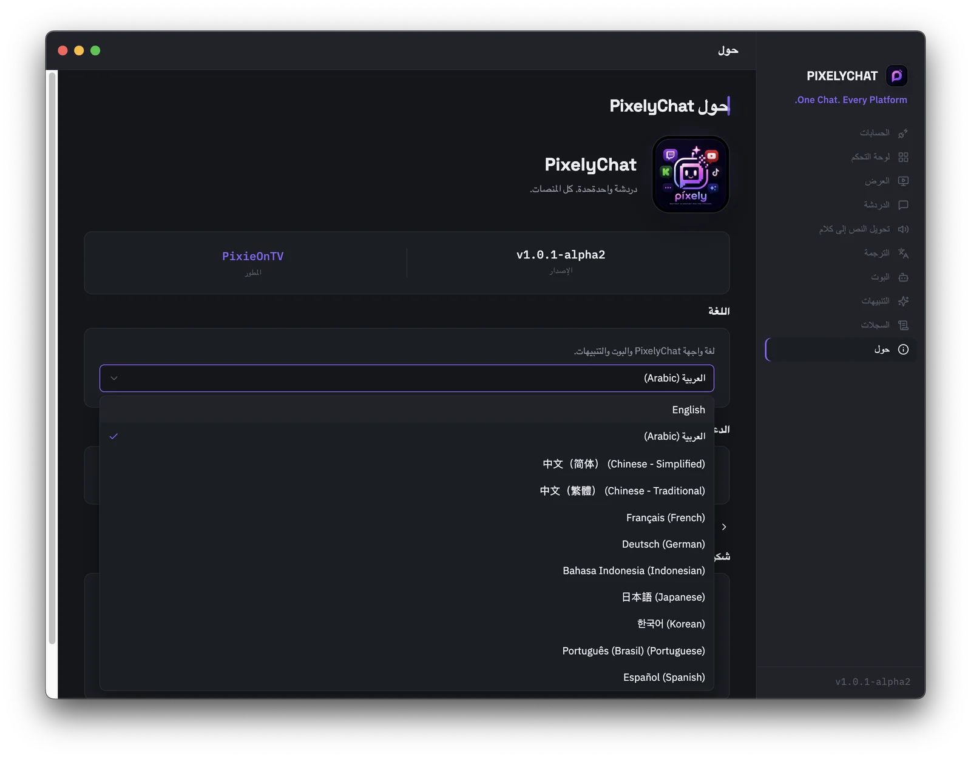Viewport: 971px width, 759px height.
Task: Go to البوت sidebar menu item
Action: click(x=841, y=277)
